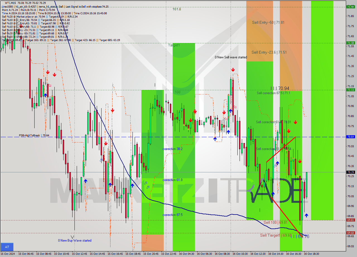Select the 'Sell 100 | 69.81' label
The image size is (357, 257).
click(275, 222)
